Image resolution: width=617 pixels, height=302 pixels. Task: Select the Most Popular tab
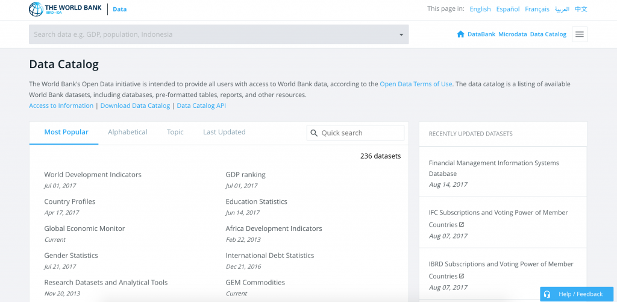click(x=66, y=132)
